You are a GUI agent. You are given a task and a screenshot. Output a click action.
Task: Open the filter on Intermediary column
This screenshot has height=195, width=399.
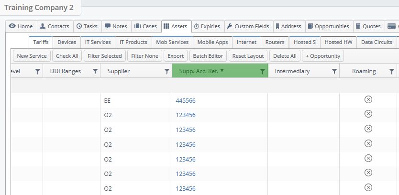334,71
